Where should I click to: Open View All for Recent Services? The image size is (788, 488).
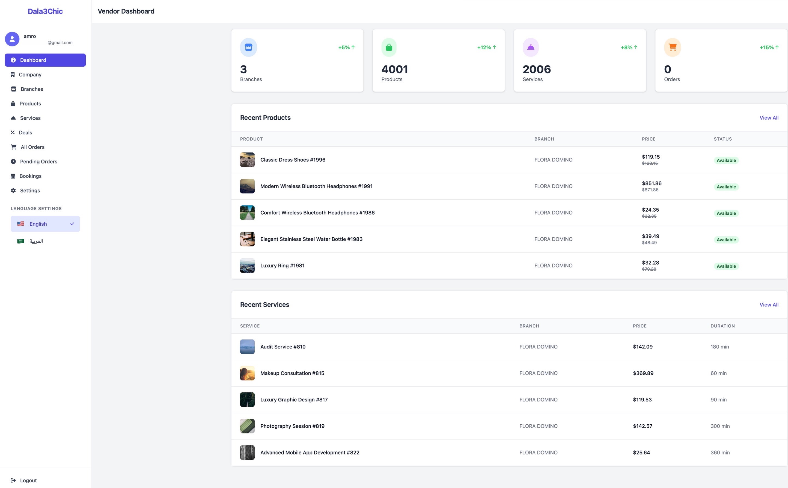coord(769,304)
